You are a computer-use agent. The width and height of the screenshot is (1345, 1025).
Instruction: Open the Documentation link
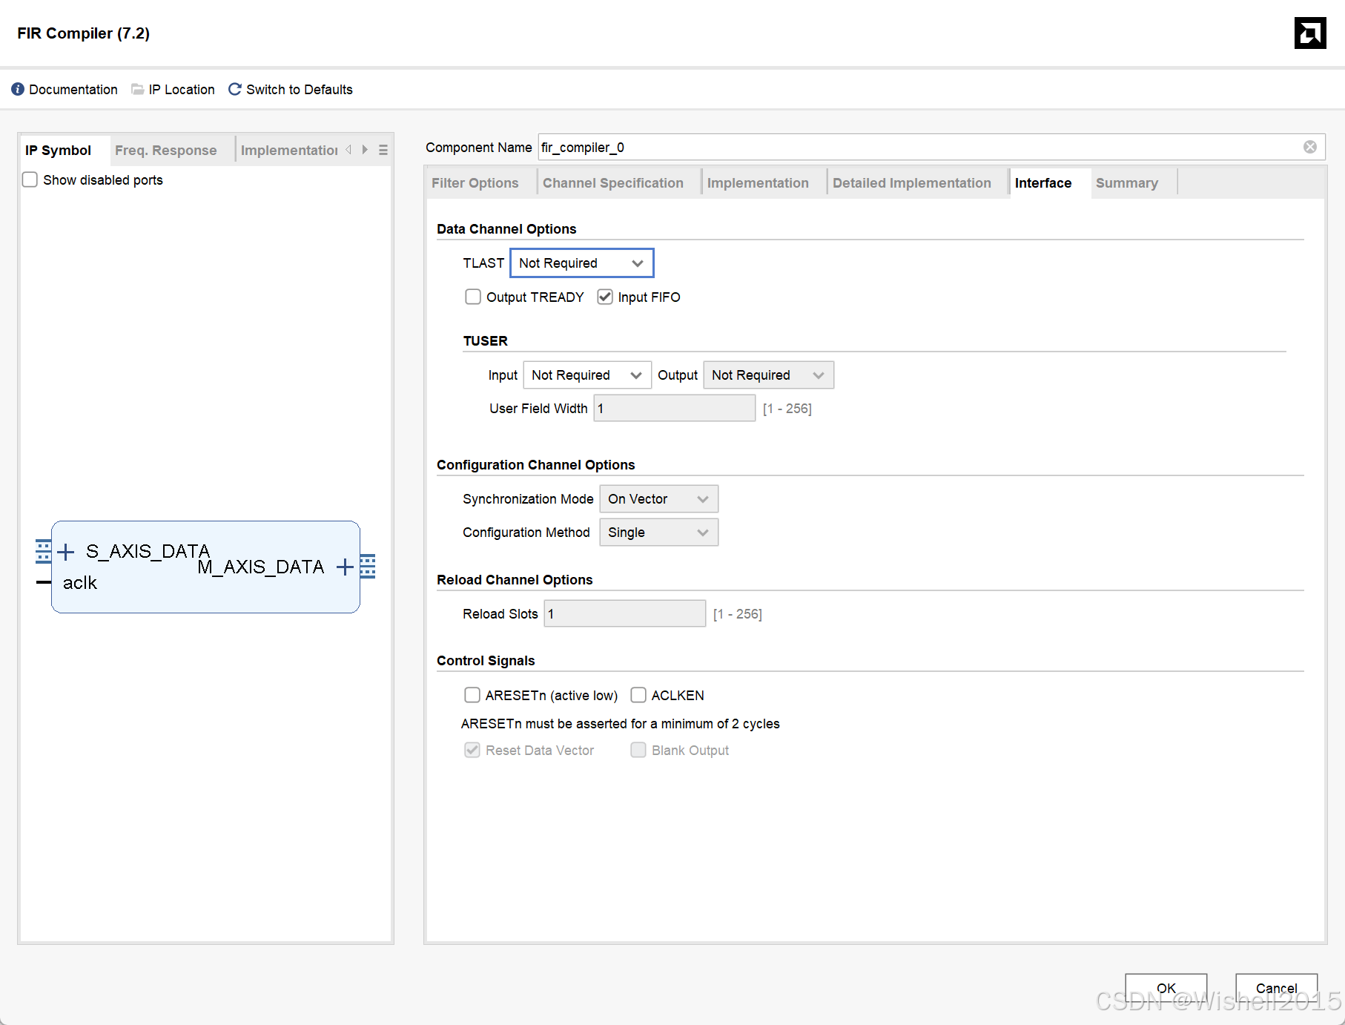73,90
